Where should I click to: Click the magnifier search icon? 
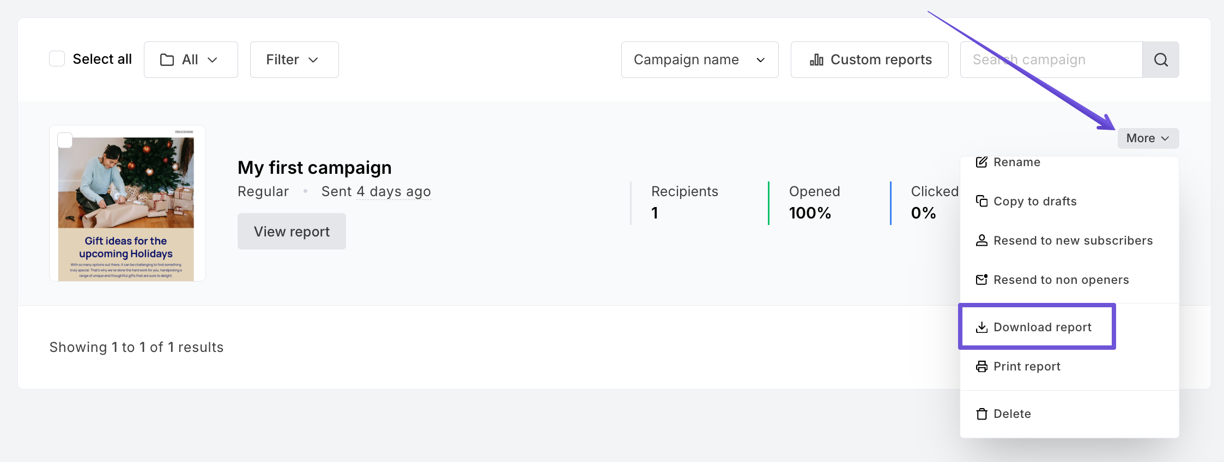1161,59
